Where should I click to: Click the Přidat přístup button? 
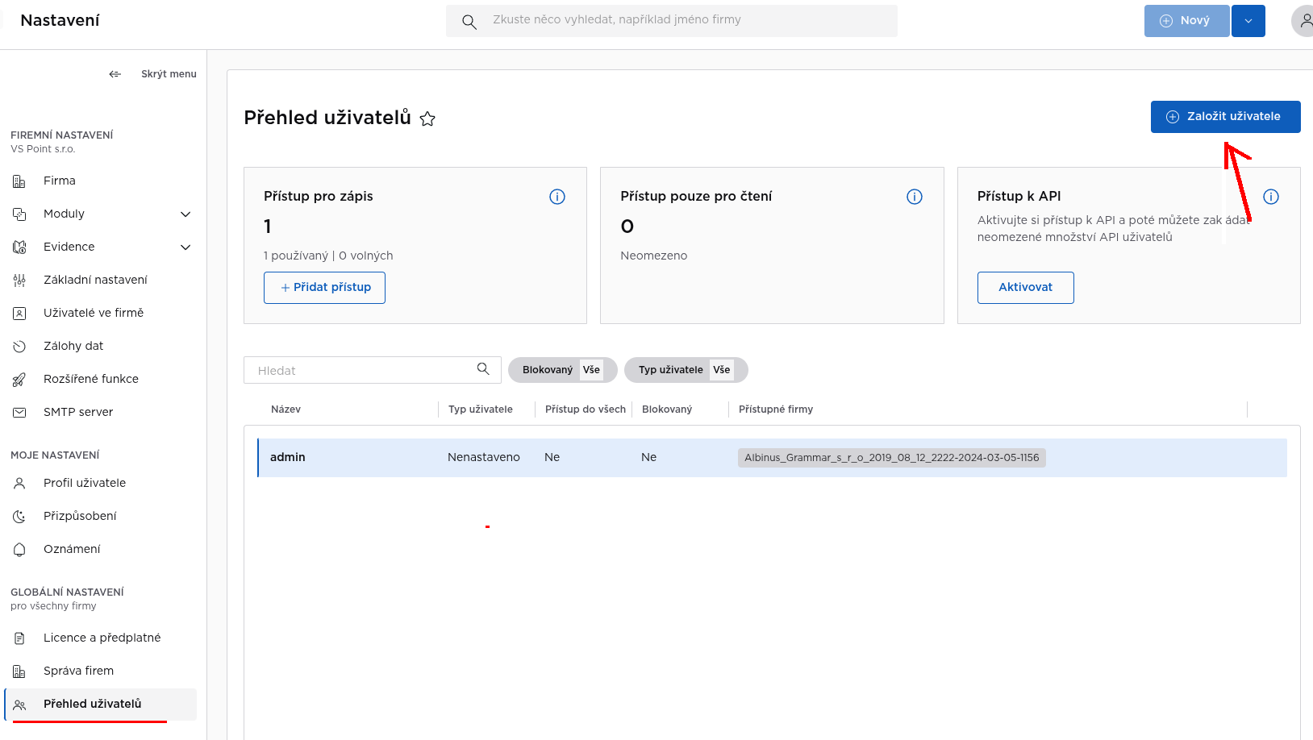coord(324,288)
